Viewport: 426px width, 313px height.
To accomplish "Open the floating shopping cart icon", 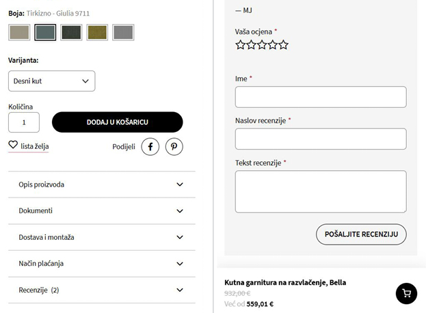I will (x=406, y=293).
